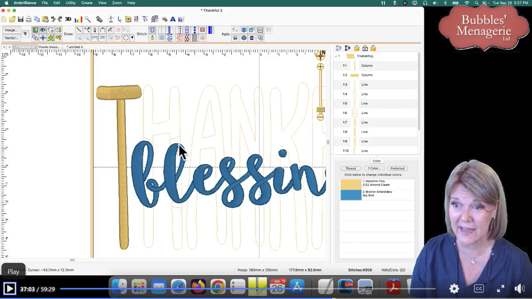This screenshot has height=299, width=532.
Task: Expand the THANKFUL group in the object list
Action: pos(336,56)
